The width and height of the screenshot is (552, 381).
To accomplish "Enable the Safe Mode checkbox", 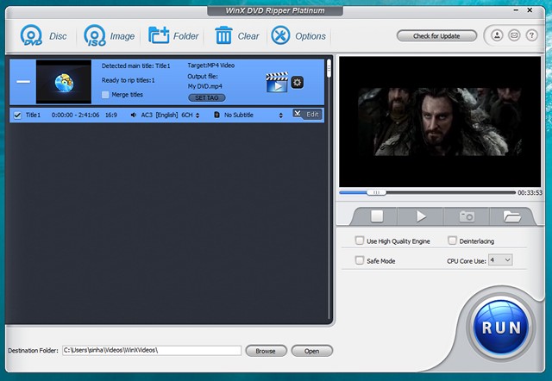I will click(x=360, y=260).
